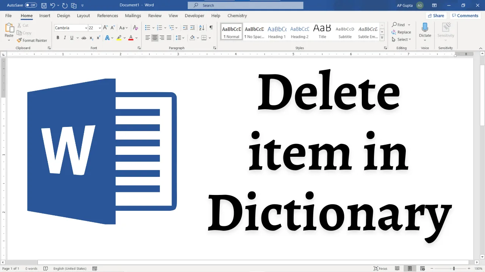Viewport: 485px width, 272px height.
Task: Toggle Italic formatting
Action: pyautogui.click(x=65, y=37)
